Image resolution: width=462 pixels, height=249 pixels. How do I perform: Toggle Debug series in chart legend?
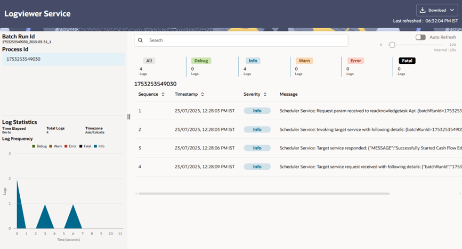(39, 146)
